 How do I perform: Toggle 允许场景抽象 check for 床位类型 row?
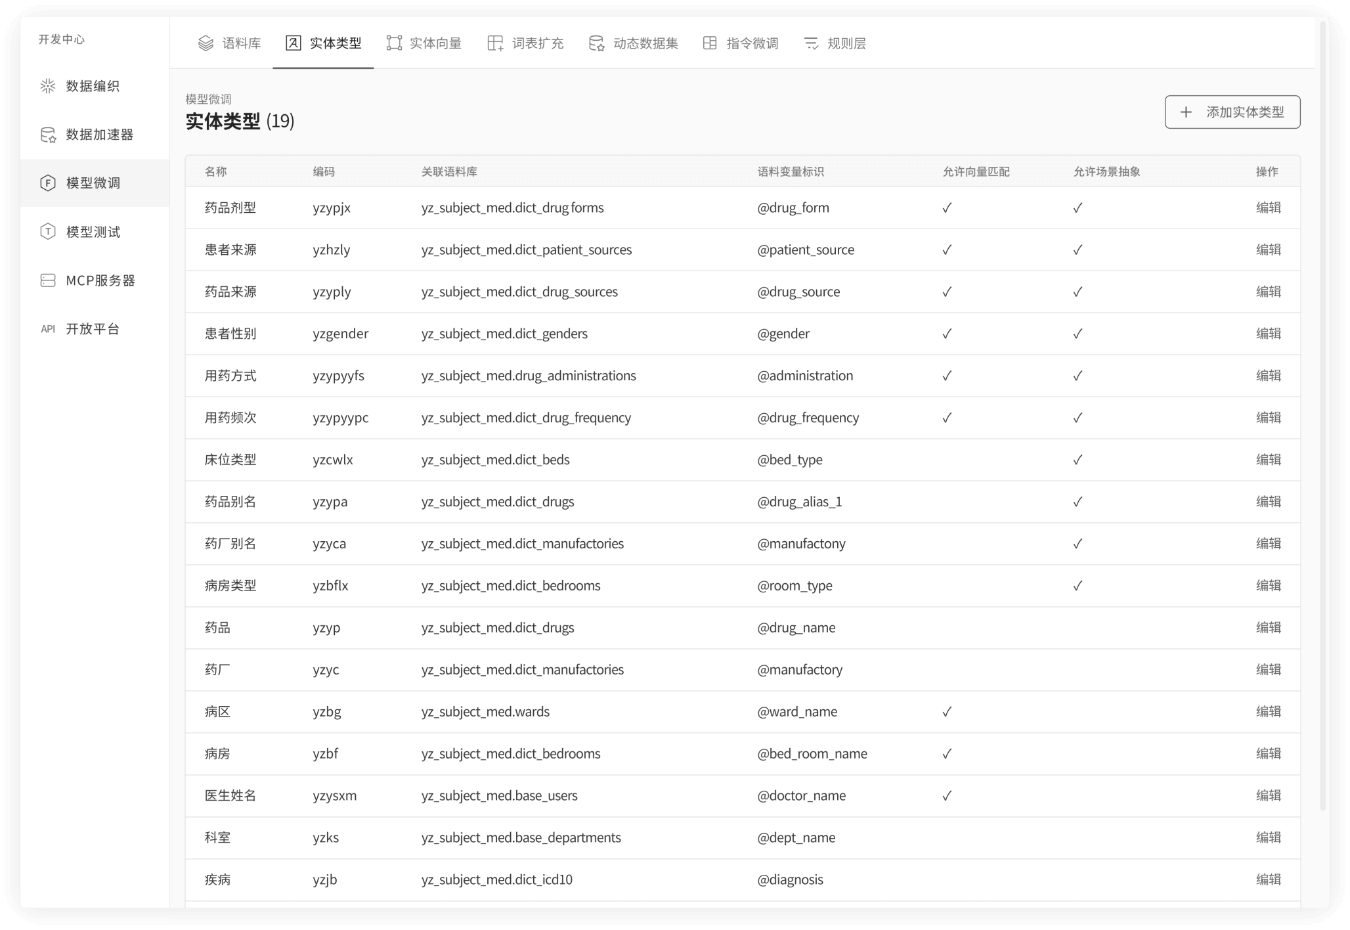[1078, 460]
